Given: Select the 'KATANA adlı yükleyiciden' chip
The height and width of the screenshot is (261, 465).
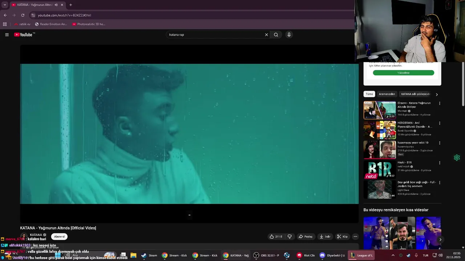Looking at the screenshot, I should tap(415, 94).
